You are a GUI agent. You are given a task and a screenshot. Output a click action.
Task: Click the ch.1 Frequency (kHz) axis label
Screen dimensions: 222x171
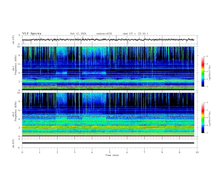[x=14, y=65]
